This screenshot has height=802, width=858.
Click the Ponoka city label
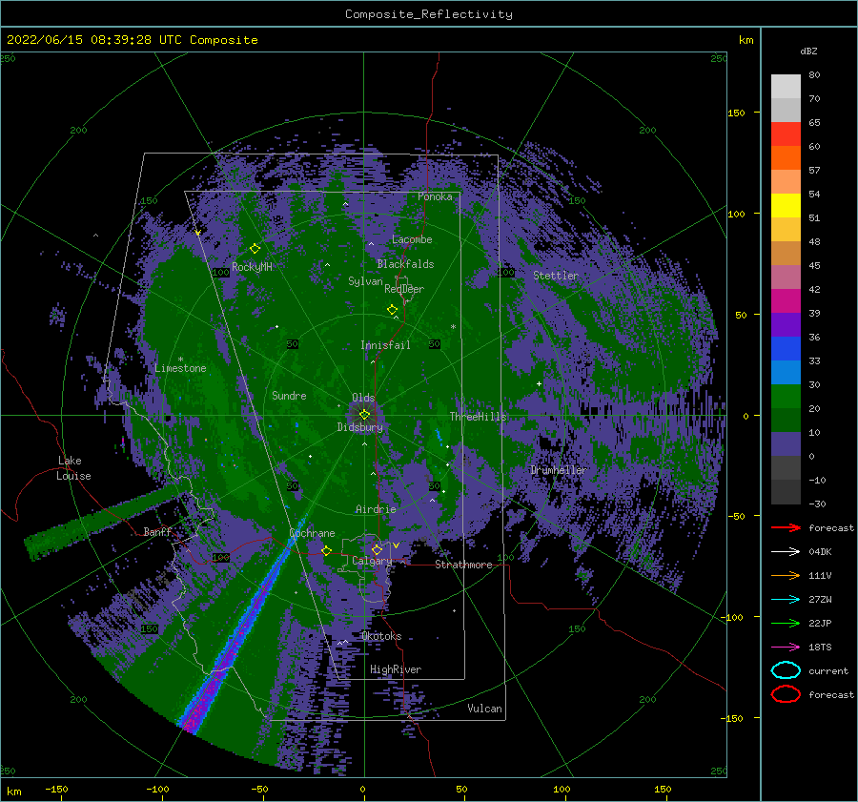pos(435,196)
